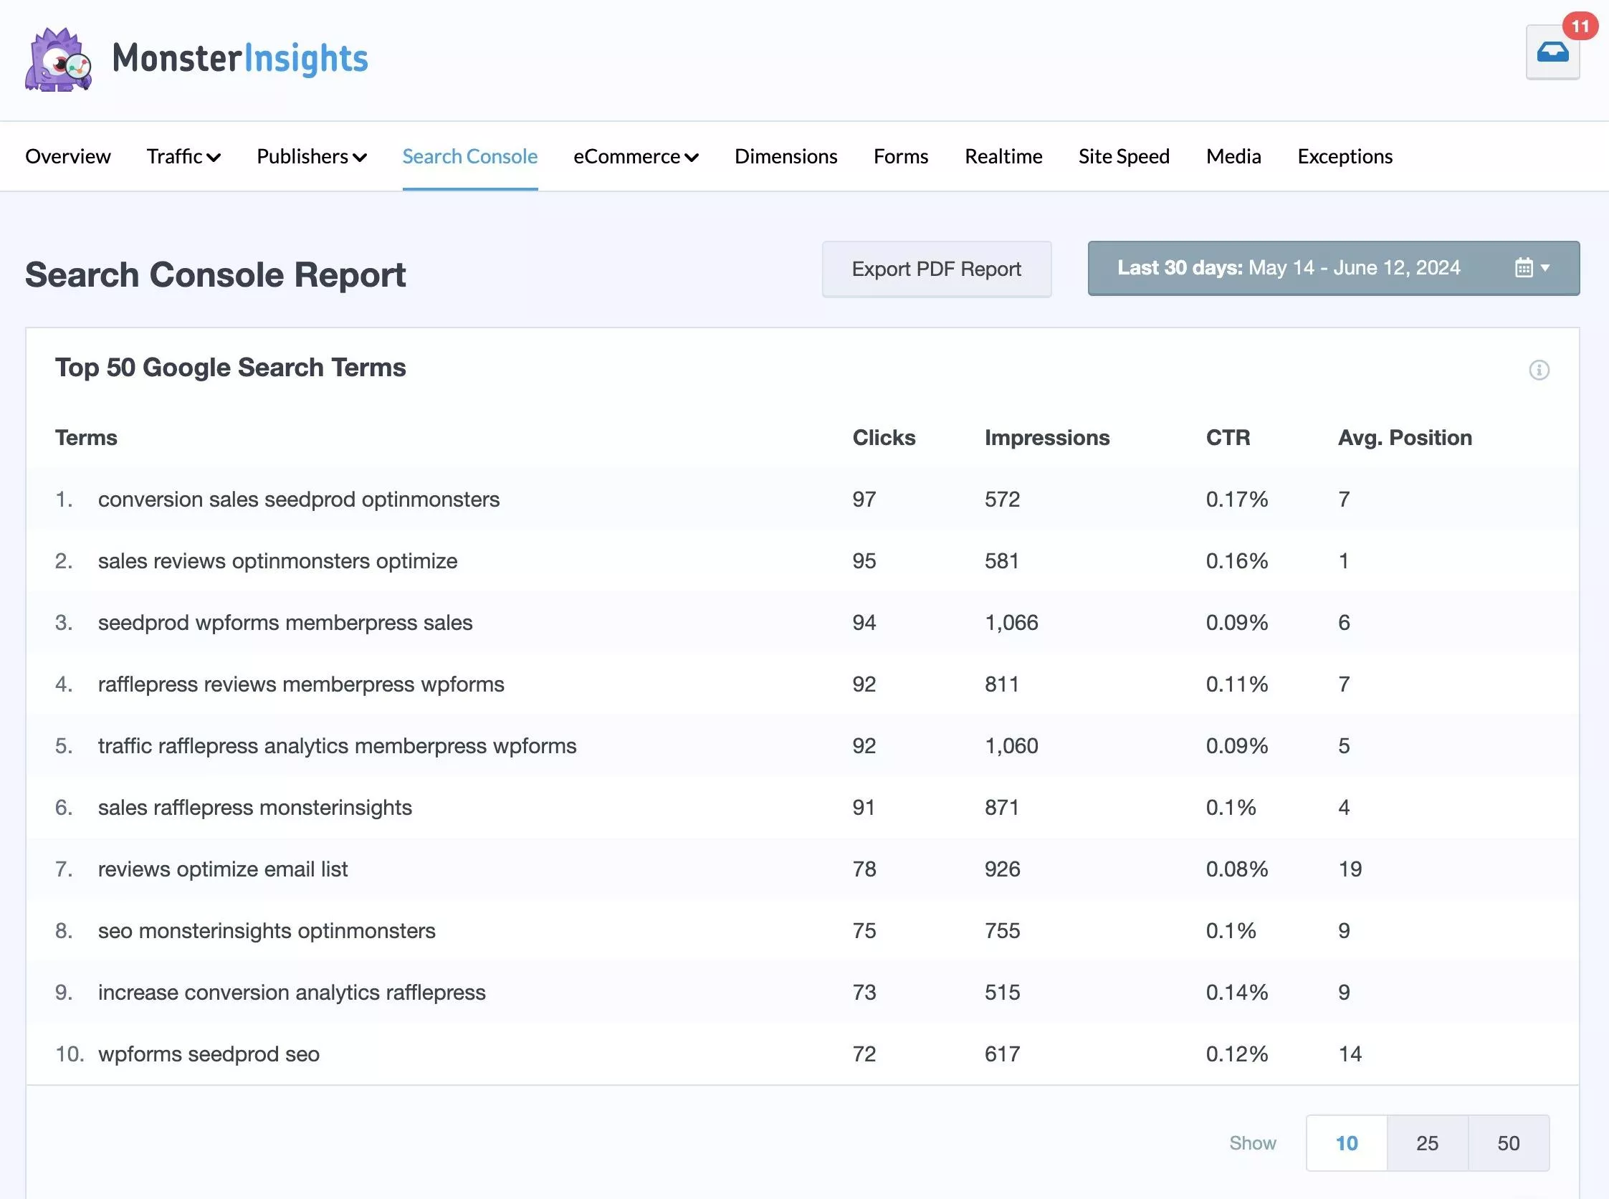Screen dimensions: 1609x1199
Task: Show 50 search terms per page
Action: pos(1508,1143)
